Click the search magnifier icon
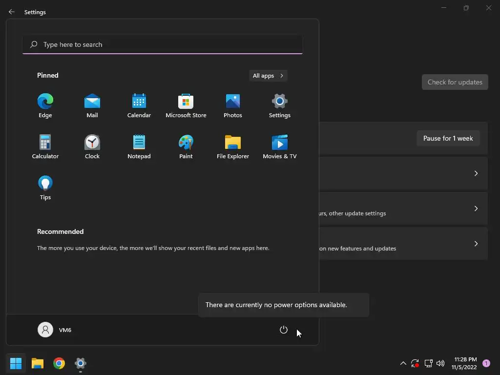The width and height of the screenshot is (500, 375). coord(34,44)
